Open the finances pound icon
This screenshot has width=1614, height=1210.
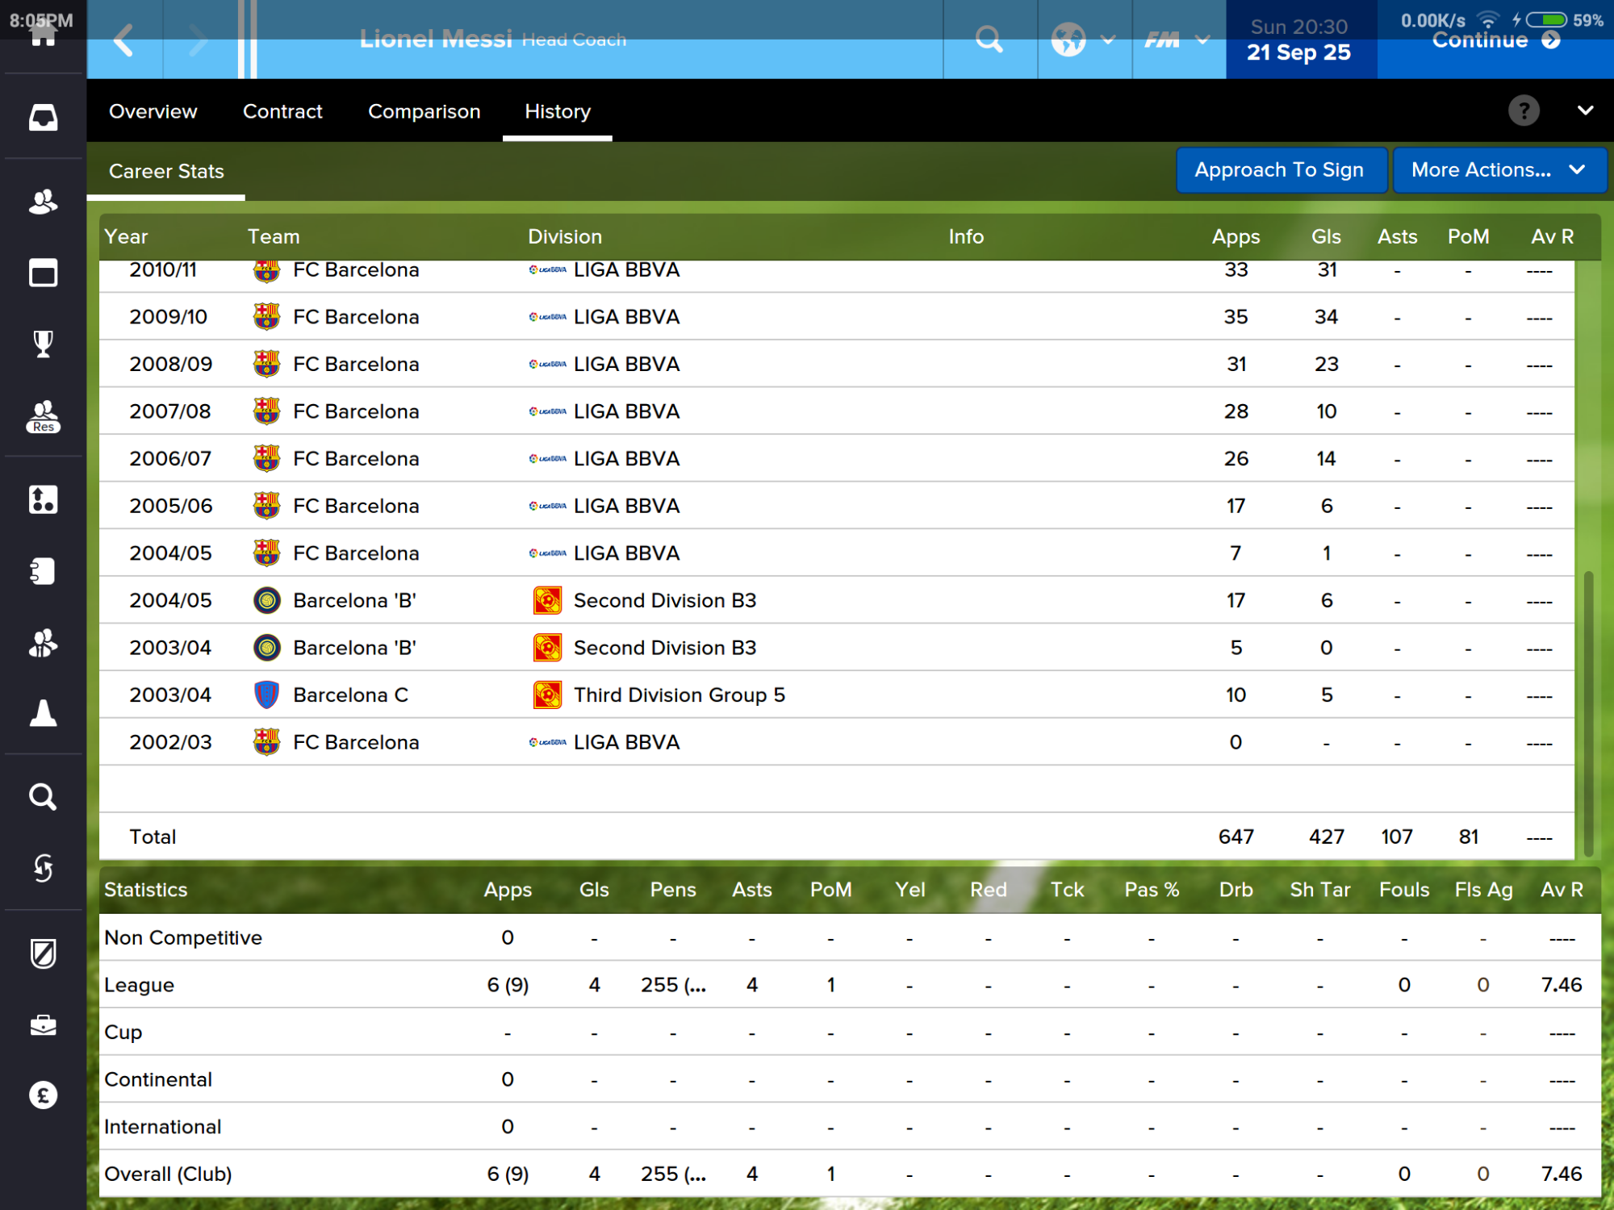point(43,1095)
